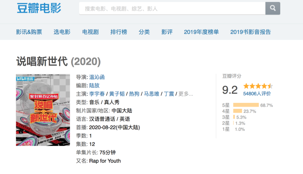Focus the movie search input field

172,9
